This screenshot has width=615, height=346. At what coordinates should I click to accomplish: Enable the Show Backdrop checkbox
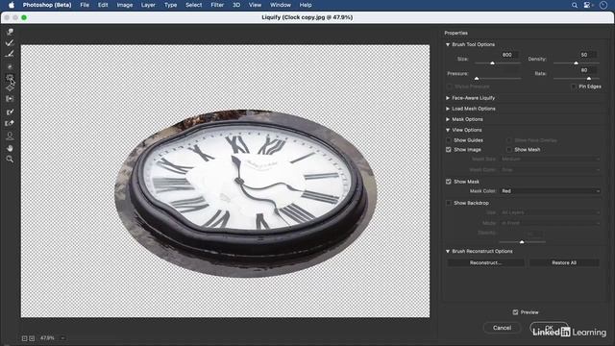pos(449,203)
